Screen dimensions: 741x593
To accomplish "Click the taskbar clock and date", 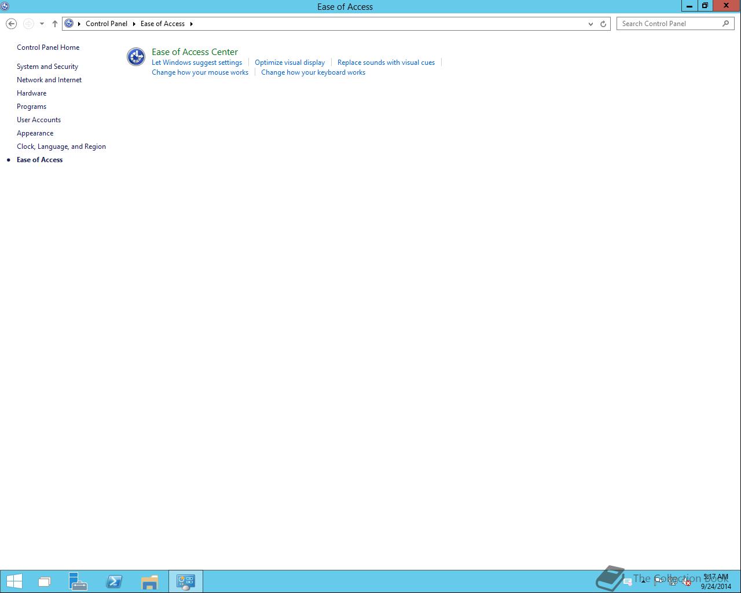I will [x=716, y=582].
